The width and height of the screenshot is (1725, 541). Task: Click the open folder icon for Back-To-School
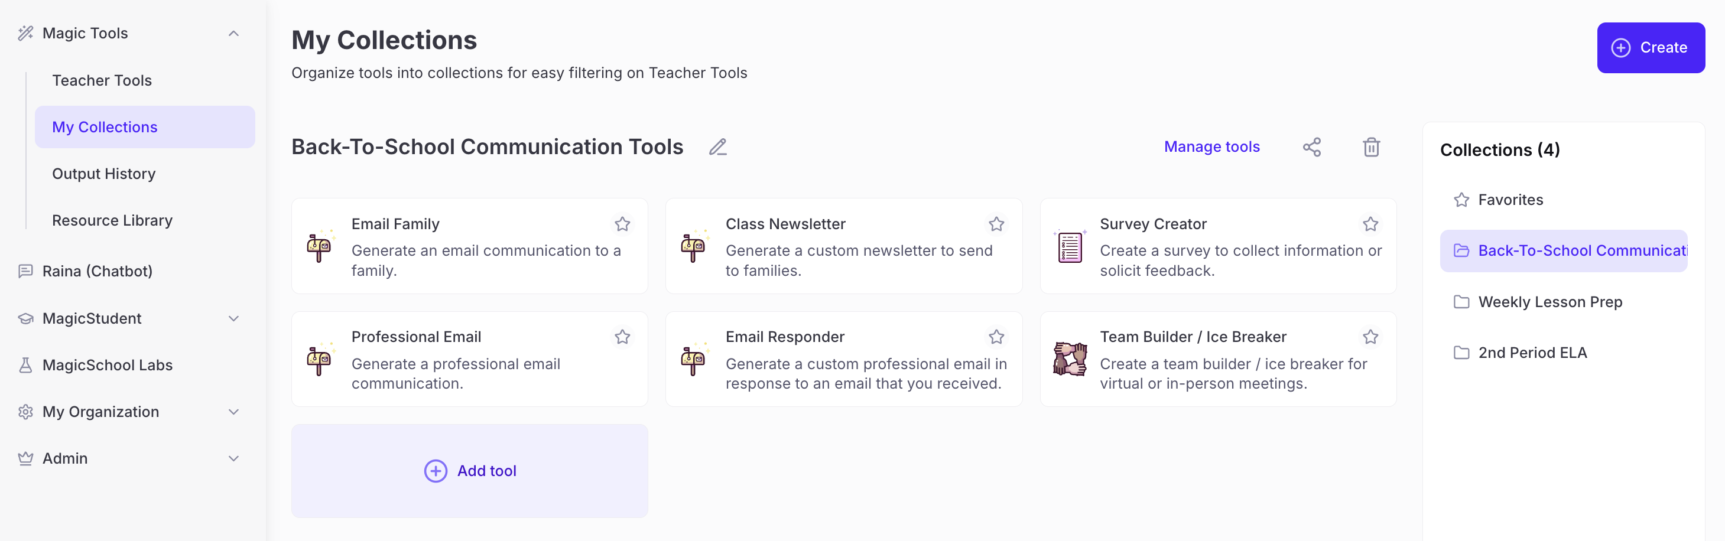tap(1461, 250)
